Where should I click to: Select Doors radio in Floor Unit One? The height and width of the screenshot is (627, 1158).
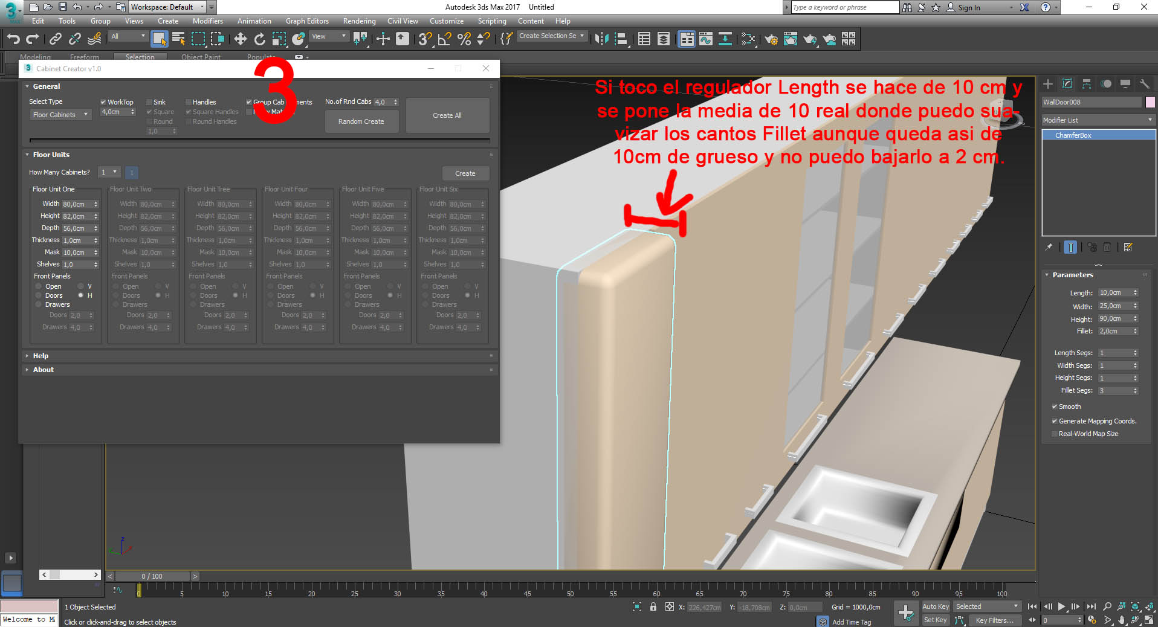point(39,295)
